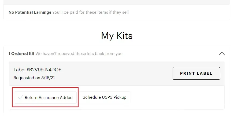Click the 'No Potential Earnings' label
The width and height of the screenshot is (245, 121).
tap(30, 12)
